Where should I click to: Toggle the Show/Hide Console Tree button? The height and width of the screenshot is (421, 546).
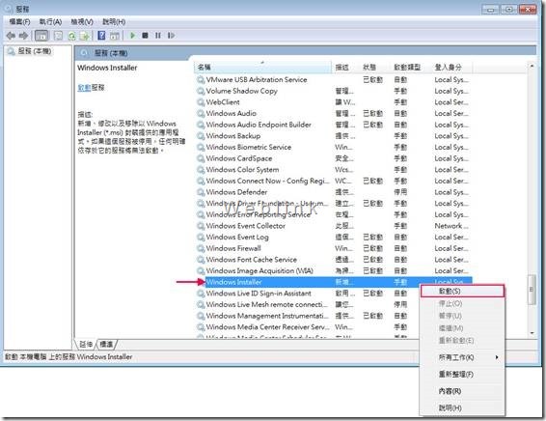(x=41, y=35)
